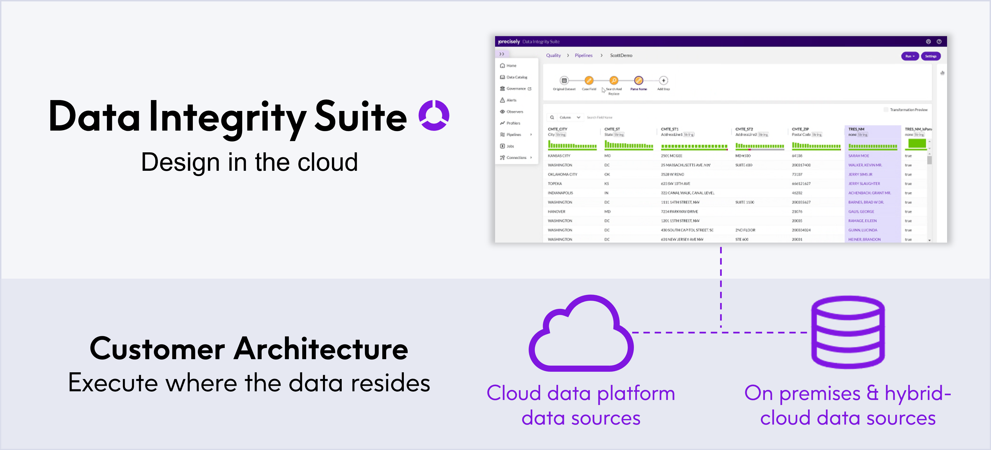Open Home in the sidebar
Image resolution: width=991 pixels, height=450 pixels.
pyautogui.click(x=508, y=66)
